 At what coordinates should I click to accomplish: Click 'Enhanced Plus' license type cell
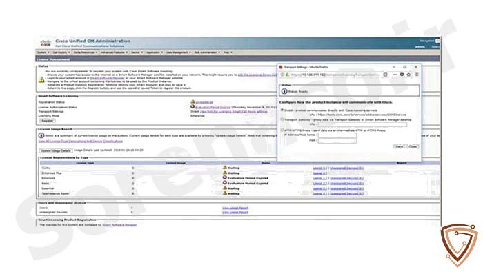pyautogui.click(x=52, y=173)
